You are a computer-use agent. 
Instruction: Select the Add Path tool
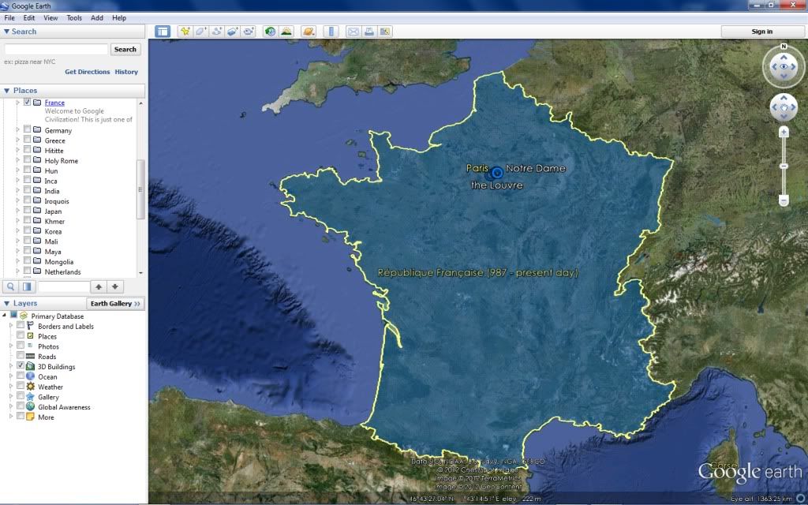[216, 32]
